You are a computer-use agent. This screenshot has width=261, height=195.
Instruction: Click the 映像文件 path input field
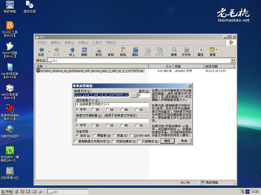[102, 95]
